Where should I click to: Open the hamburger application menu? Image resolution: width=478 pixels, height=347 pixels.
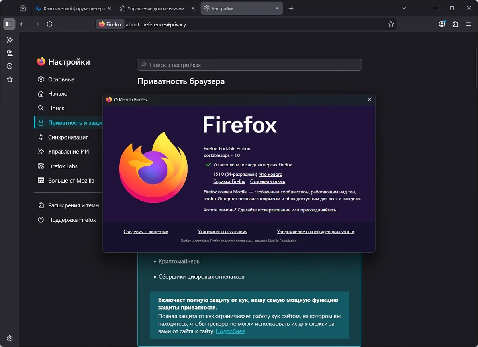point(469,24)
